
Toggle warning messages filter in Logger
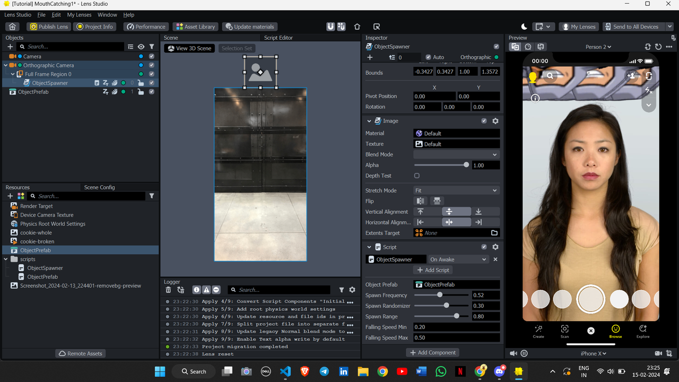click(x=206, y=290)
